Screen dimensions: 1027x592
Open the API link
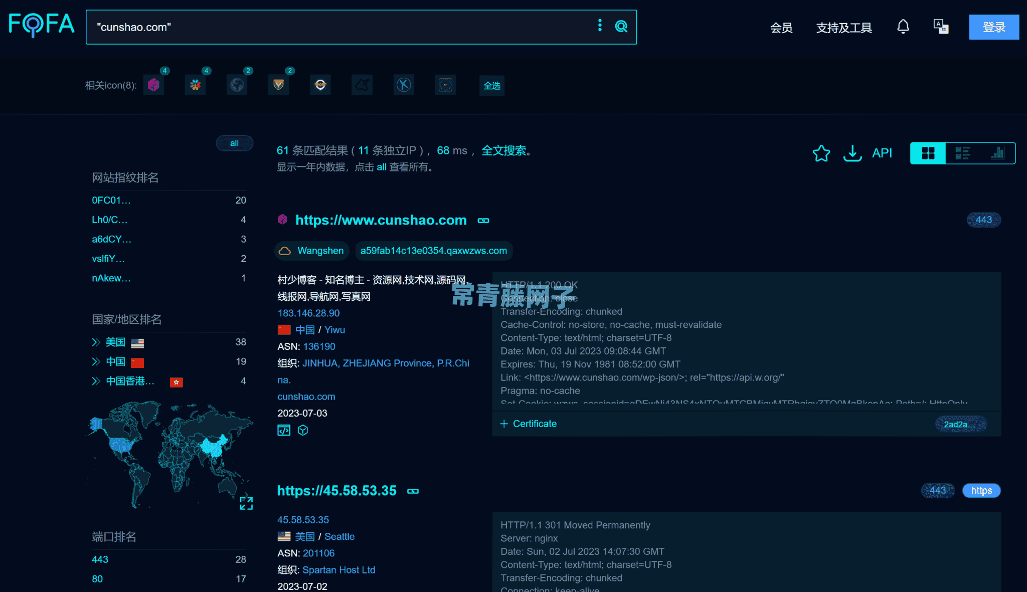click(x=882, y=153)
